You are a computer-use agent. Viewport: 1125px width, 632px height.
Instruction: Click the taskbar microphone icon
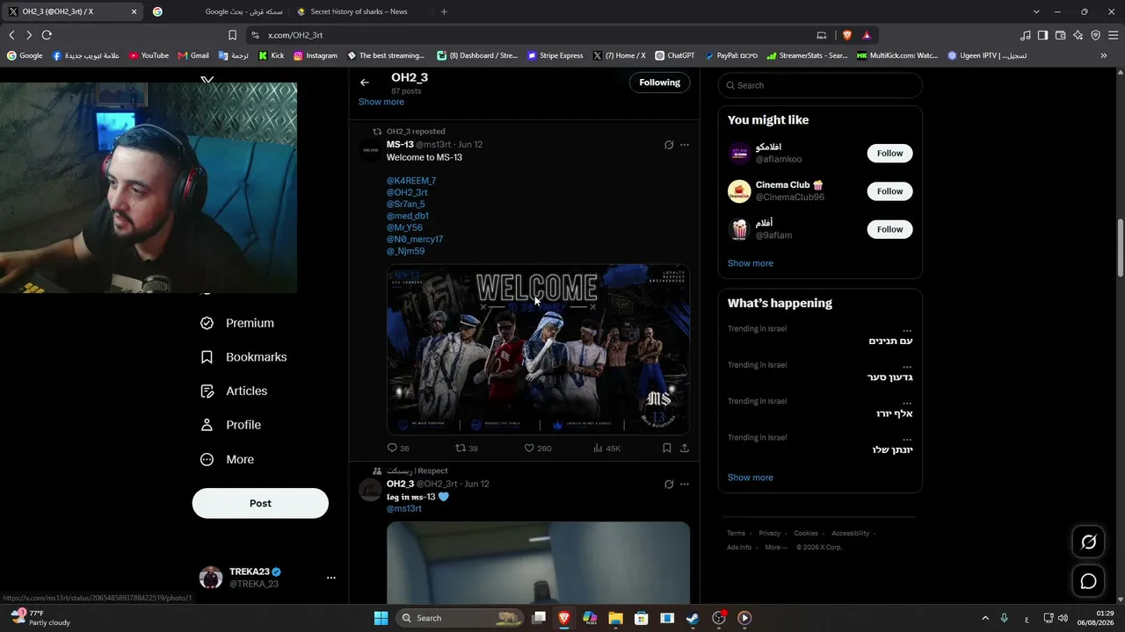point(1004,618)
